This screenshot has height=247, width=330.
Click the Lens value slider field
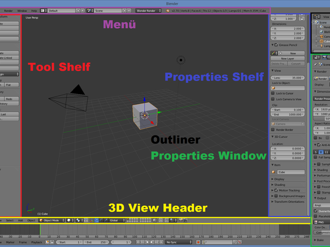pyautogui.click(x=288, y=78)
